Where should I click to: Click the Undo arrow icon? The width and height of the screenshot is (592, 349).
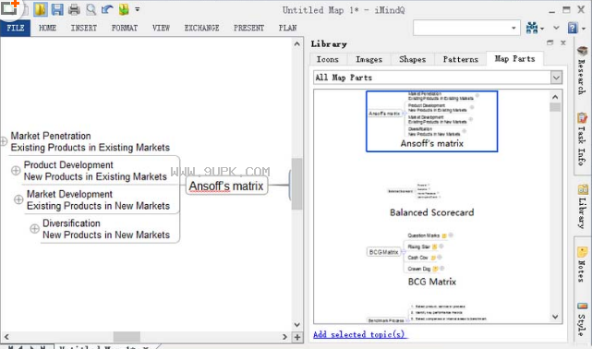pos(107,9)
